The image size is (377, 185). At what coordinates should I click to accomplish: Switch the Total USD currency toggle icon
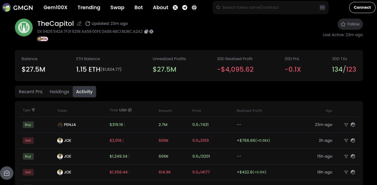coord(130,110)
